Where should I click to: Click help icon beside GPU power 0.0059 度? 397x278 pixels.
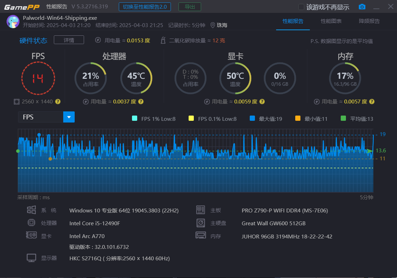262,101
